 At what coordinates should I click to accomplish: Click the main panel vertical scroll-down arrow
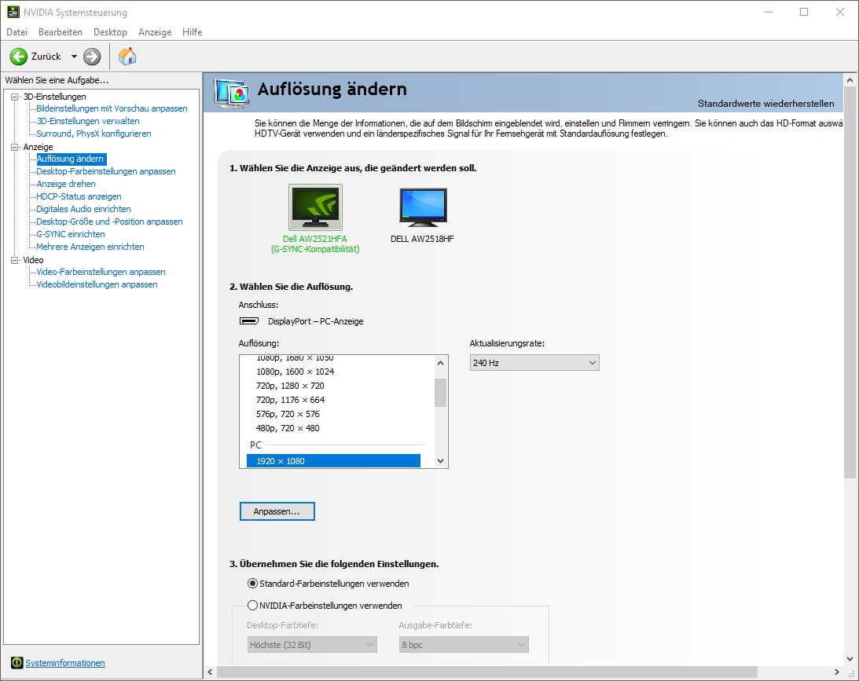point(850,658)
